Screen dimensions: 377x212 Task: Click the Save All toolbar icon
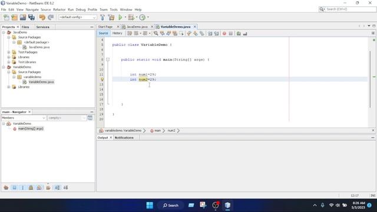[x=31, y=17]
